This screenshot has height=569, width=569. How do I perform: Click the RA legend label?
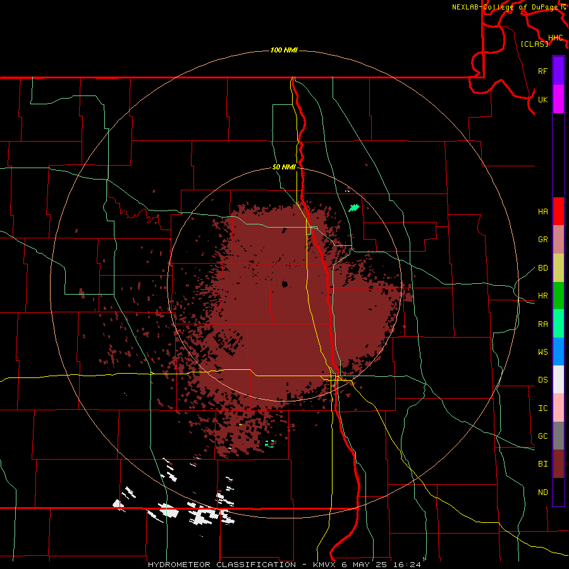(x=542, y=324)
